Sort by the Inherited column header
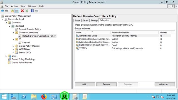The width and height of the screenshot is (178, 100). click(x=165, y=32)
